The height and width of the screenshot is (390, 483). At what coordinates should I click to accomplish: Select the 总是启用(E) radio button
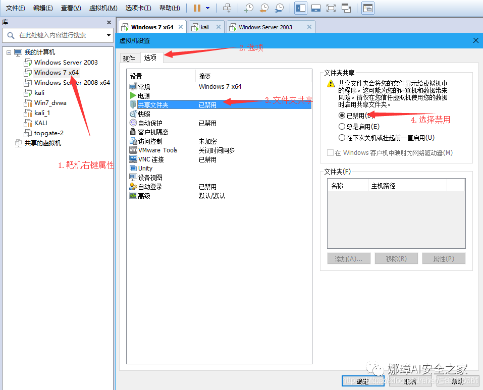click(342, 127)
